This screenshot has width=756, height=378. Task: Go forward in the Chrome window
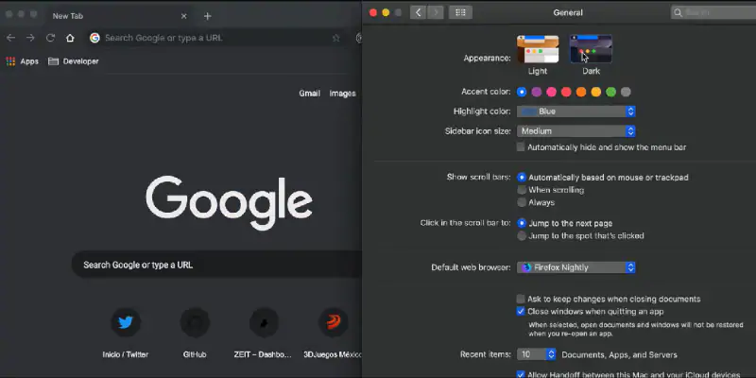(30, 38)
